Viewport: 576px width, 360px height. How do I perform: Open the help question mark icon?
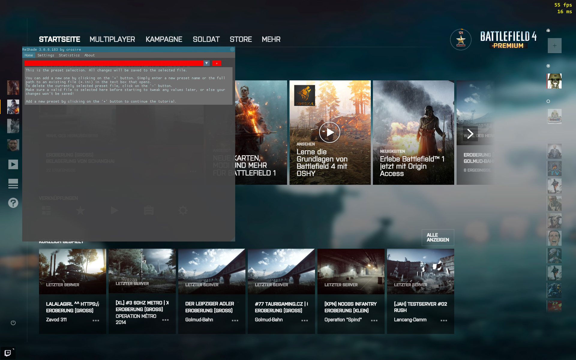(x=13, y=203)
